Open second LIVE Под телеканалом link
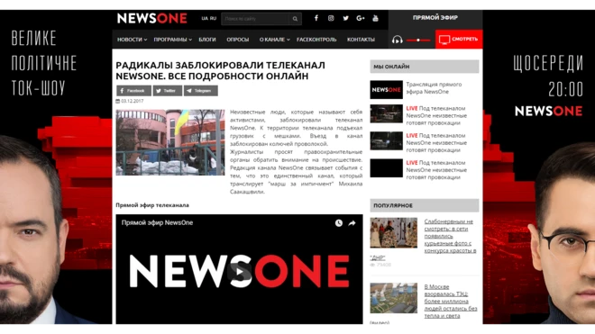 436,143
